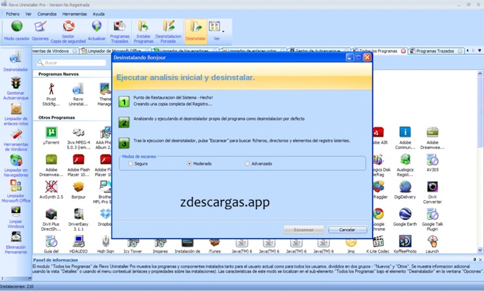Open the Fichero menu
The width and height of the screenshot is (484, 291).
[13, 14]
